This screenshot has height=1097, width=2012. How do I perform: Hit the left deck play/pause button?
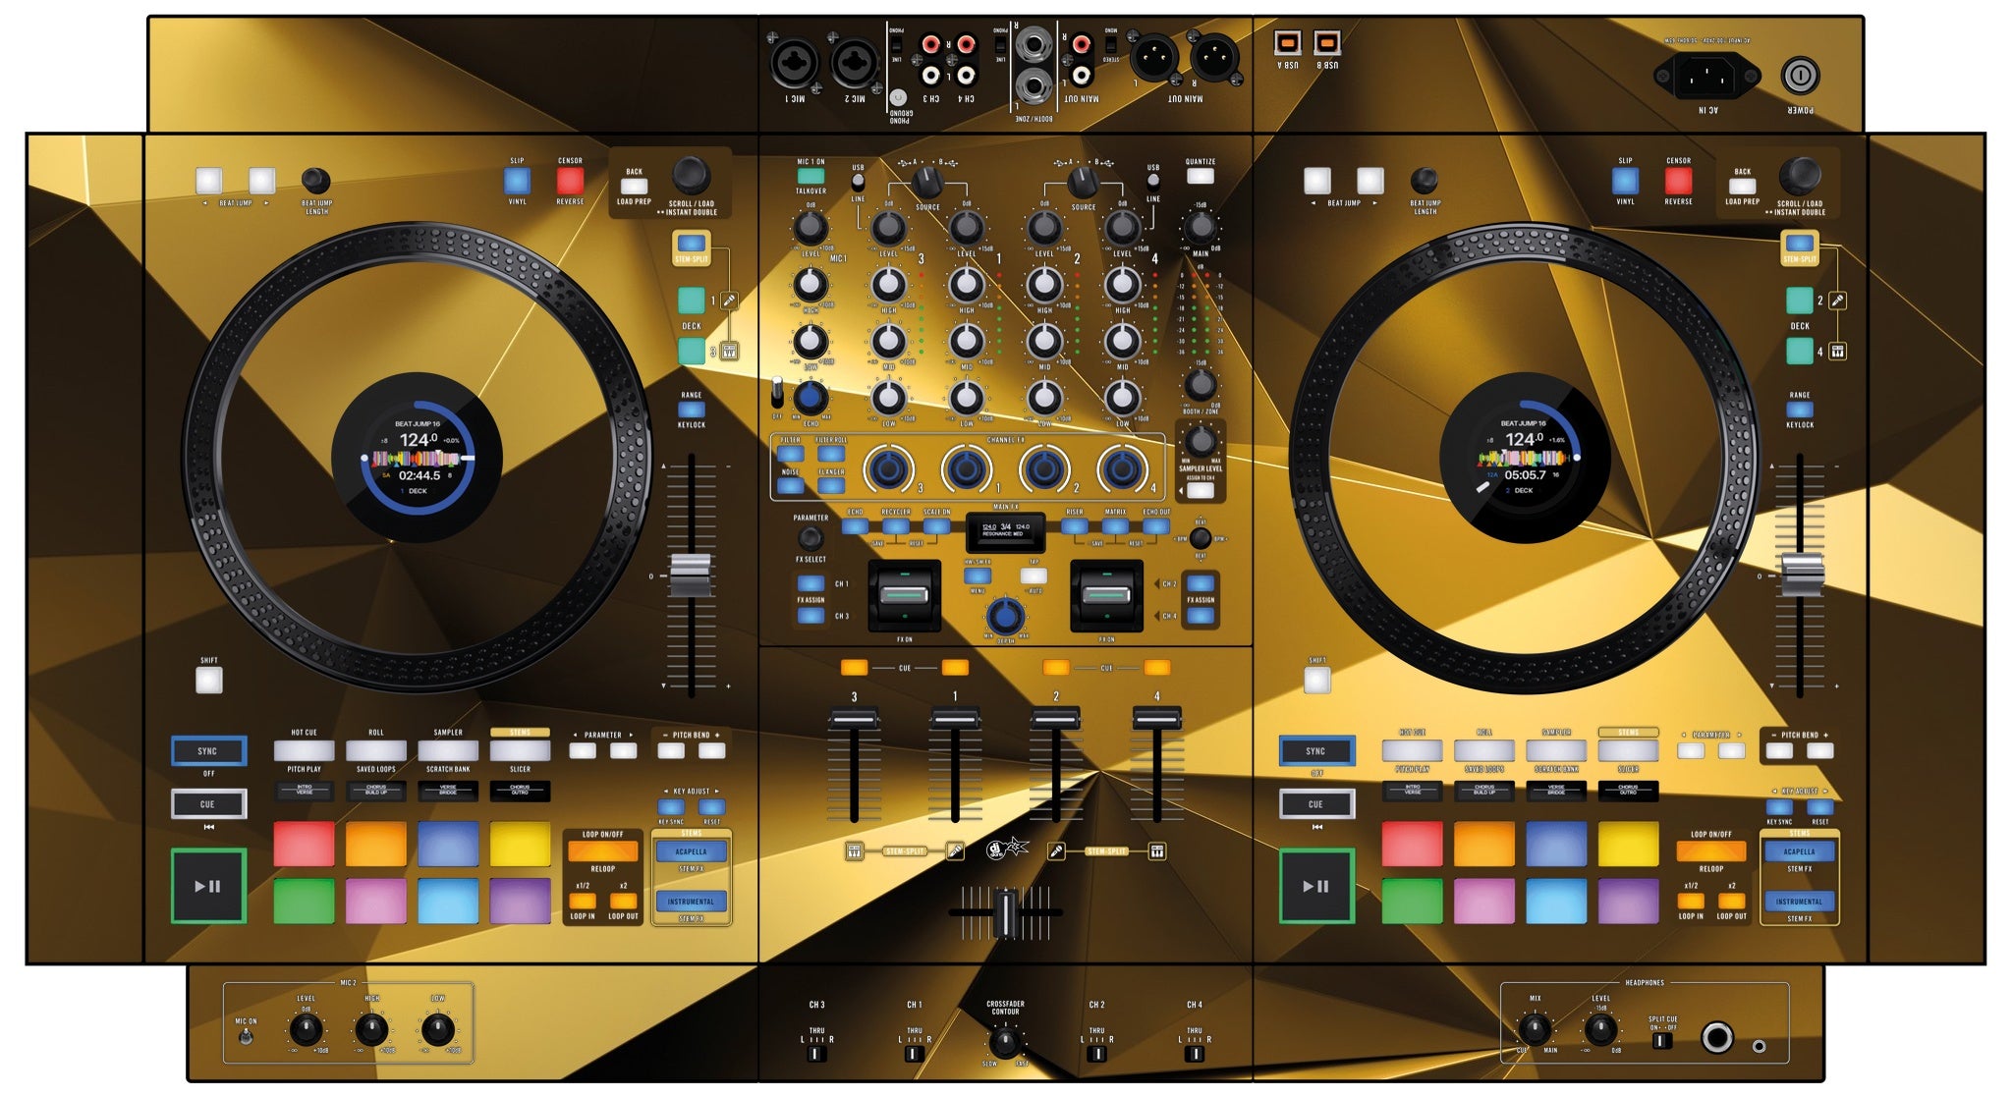[x=207, y=886]
